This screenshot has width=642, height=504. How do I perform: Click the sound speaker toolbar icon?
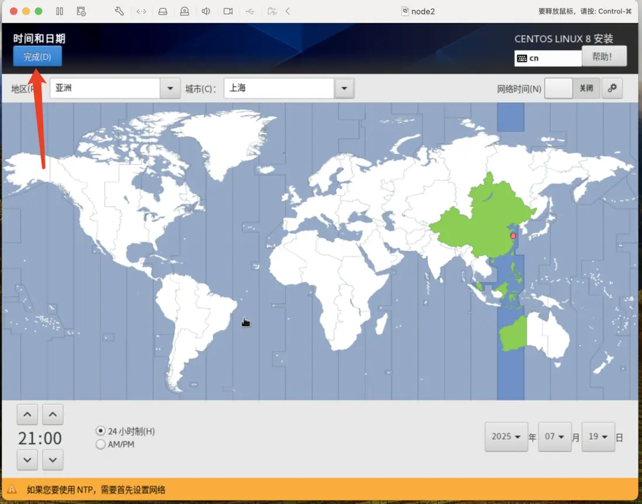[206, 11]
